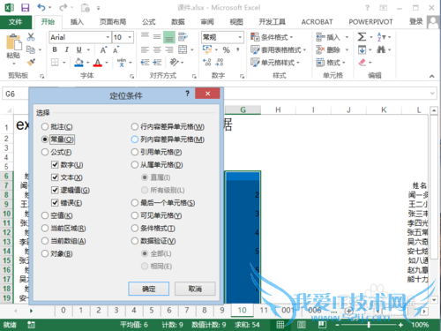The width and height of the screenshot is (441, 331).
Task: Open the 文件 tab
Action: click(x=15, y=22)
